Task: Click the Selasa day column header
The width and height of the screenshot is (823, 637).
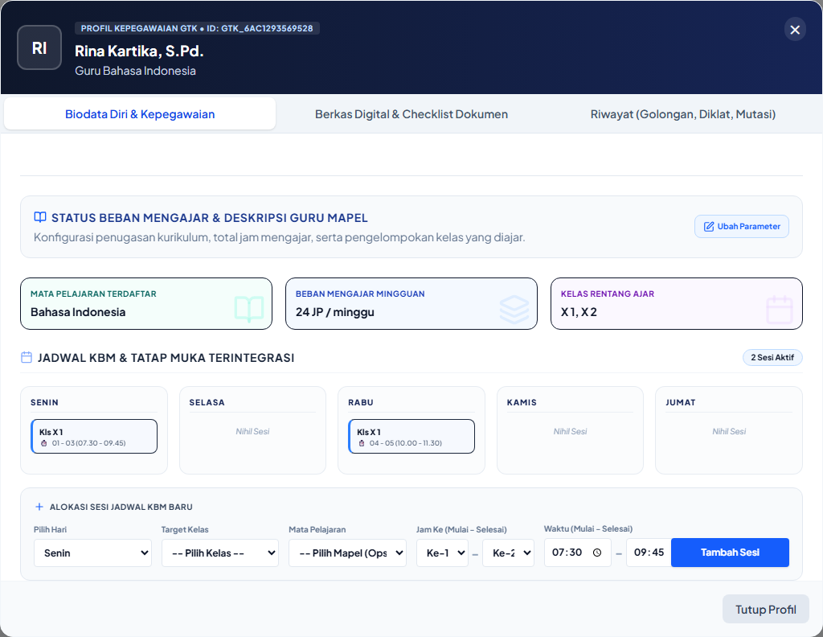Action: point(207,402)
